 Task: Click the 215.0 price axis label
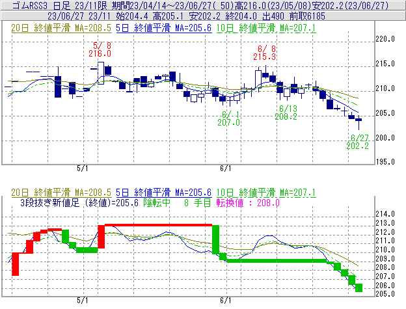[385, 64]
